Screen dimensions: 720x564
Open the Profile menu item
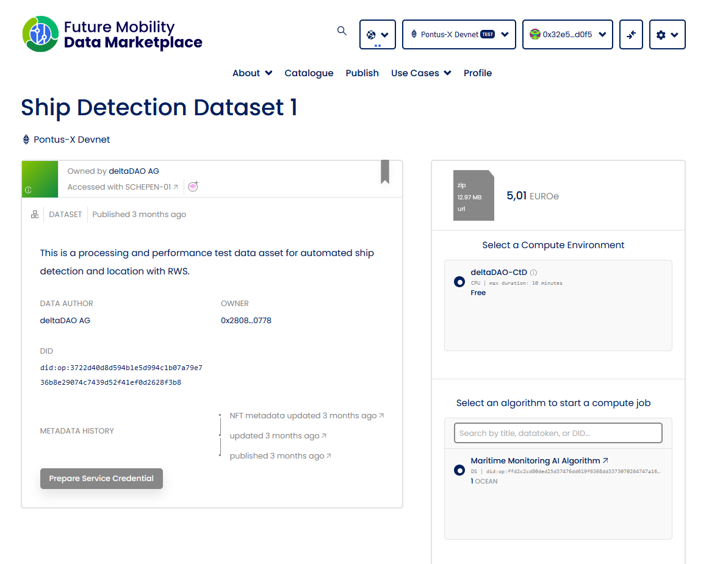pyautogui.click(x=477, y=73)
